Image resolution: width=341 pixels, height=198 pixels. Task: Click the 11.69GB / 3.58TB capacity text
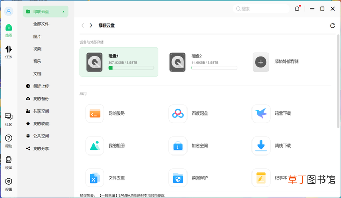(205, 63)
